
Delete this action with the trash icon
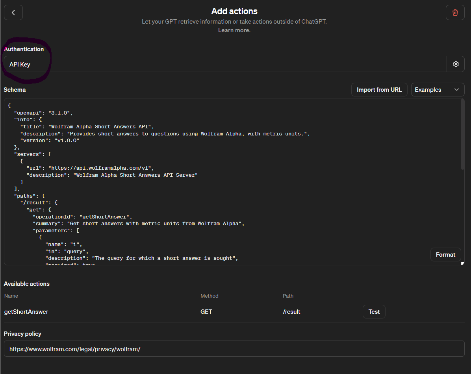point(455,12)
